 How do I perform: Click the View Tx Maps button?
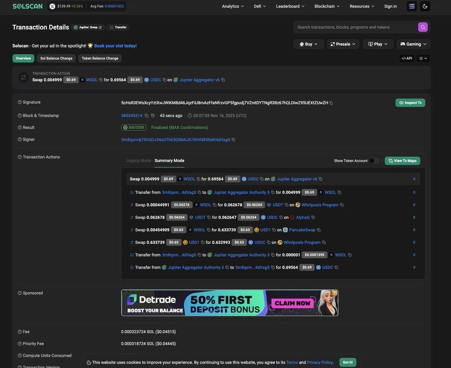402,161
